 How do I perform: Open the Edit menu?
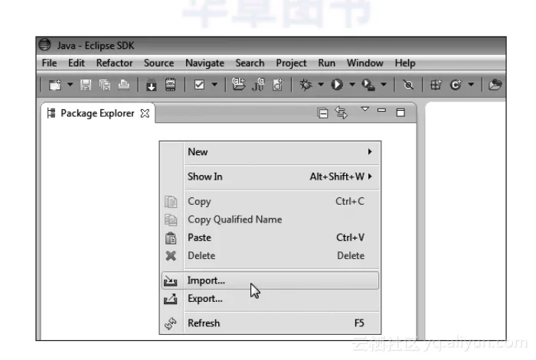pyautogui.click(x=77, y=63)
